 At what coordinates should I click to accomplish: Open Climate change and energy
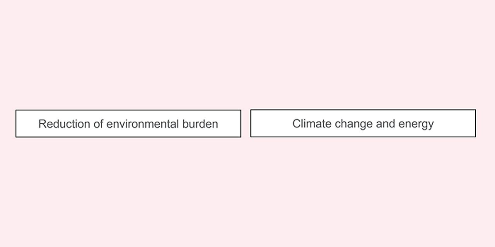363,123
